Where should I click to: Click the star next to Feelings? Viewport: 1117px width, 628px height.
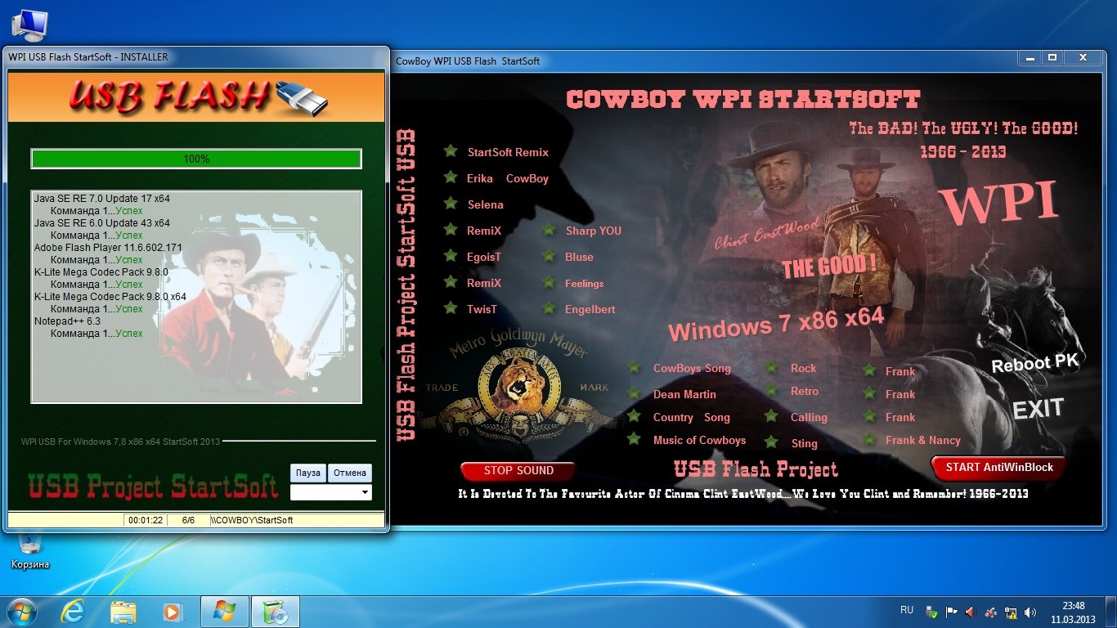[x=548, y=282]
